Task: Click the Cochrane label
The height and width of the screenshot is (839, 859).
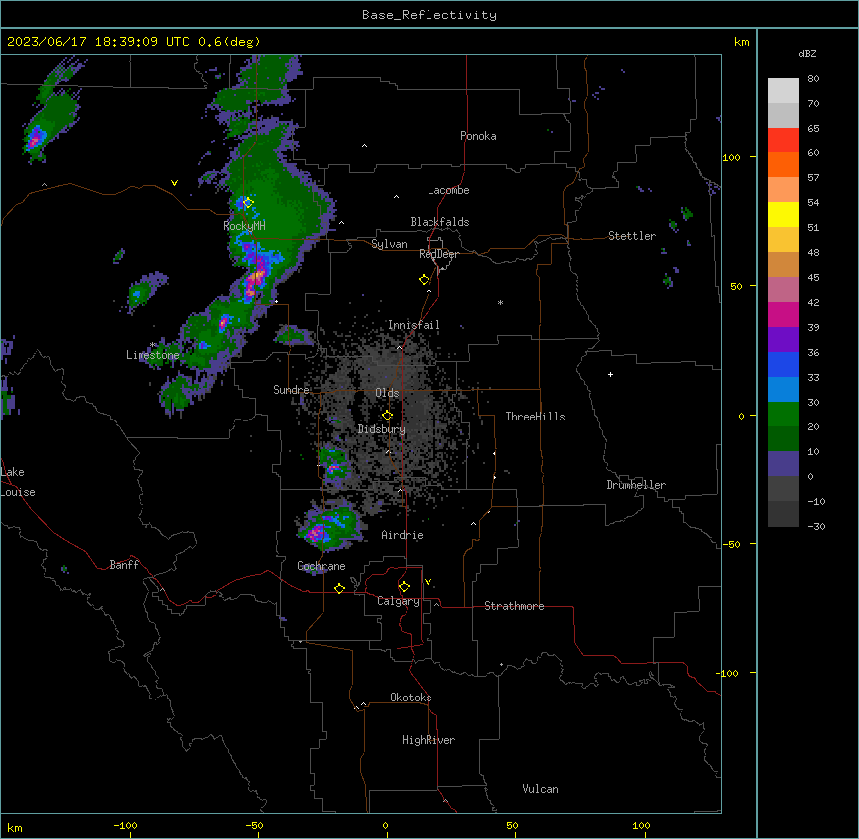Action: (321, 566)
